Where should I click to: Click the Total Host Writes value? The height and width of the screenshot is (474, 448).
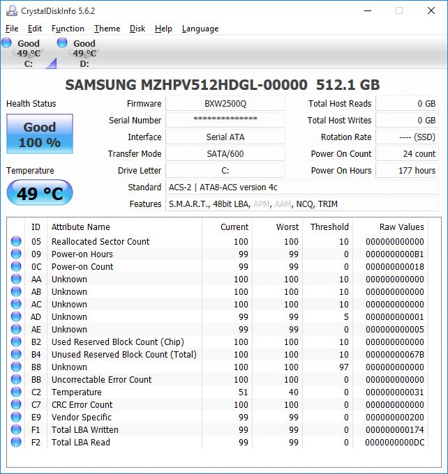(x=407, y=120)
